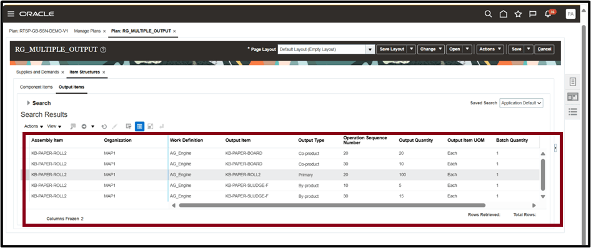Screen dimensions: 591x248
Task: Click the Query by Example filter icon
Action: point(129,127)
